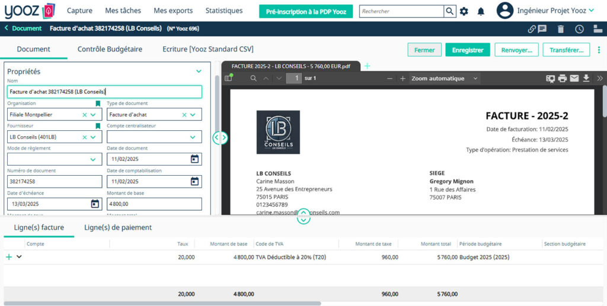
Task: Click the PDF annotation icon
Action: (x=551, y=79)
